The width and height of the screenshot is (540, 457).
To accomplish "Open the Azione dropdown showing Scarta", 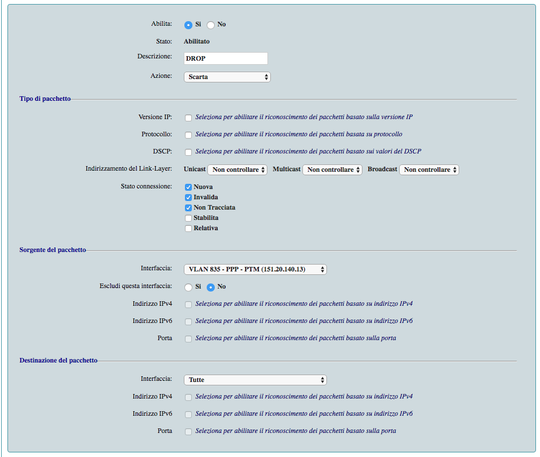I will click(x=227, y=77).
